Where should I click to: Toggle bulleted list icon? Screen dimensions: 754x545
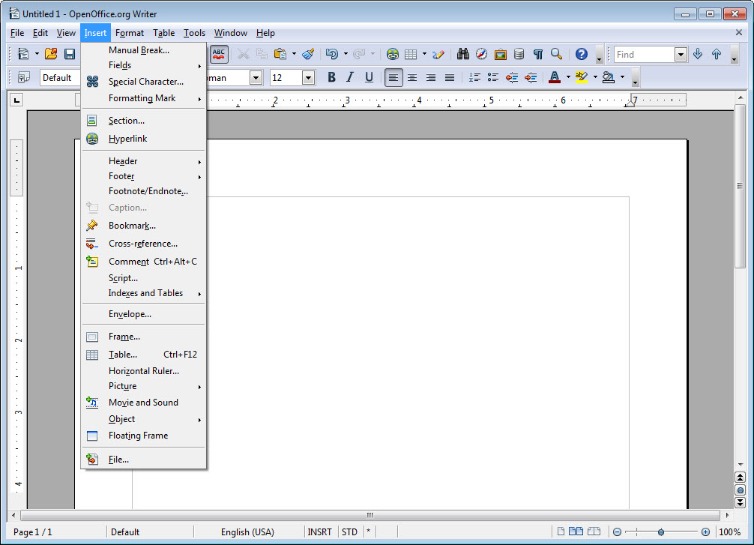coord(493,77)
